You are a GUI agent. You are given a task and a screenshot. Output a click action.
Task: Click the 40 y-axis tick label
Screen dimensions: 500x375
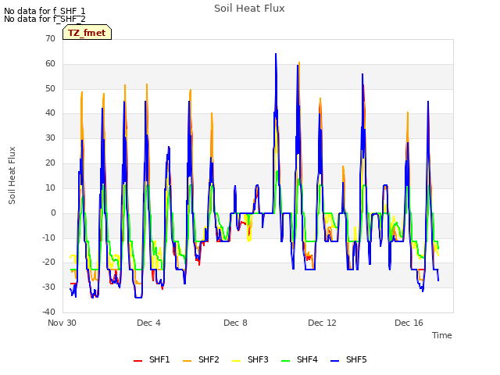click(50, 112)
